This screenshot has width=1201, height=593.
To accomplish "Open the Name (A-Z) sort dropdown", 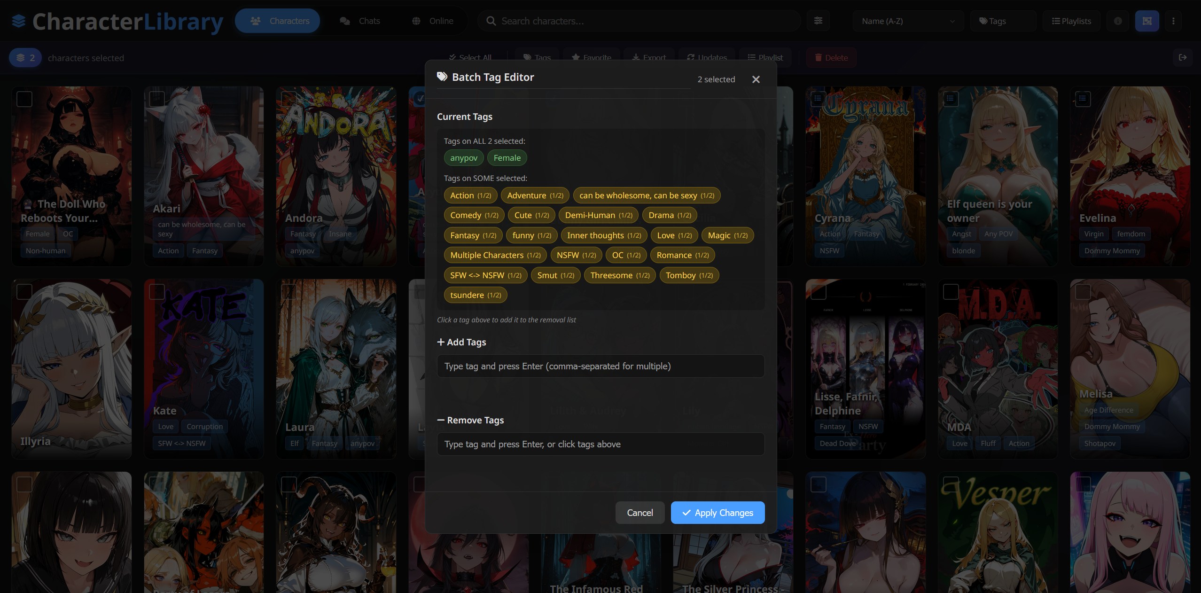I will [x=908, y=21].
